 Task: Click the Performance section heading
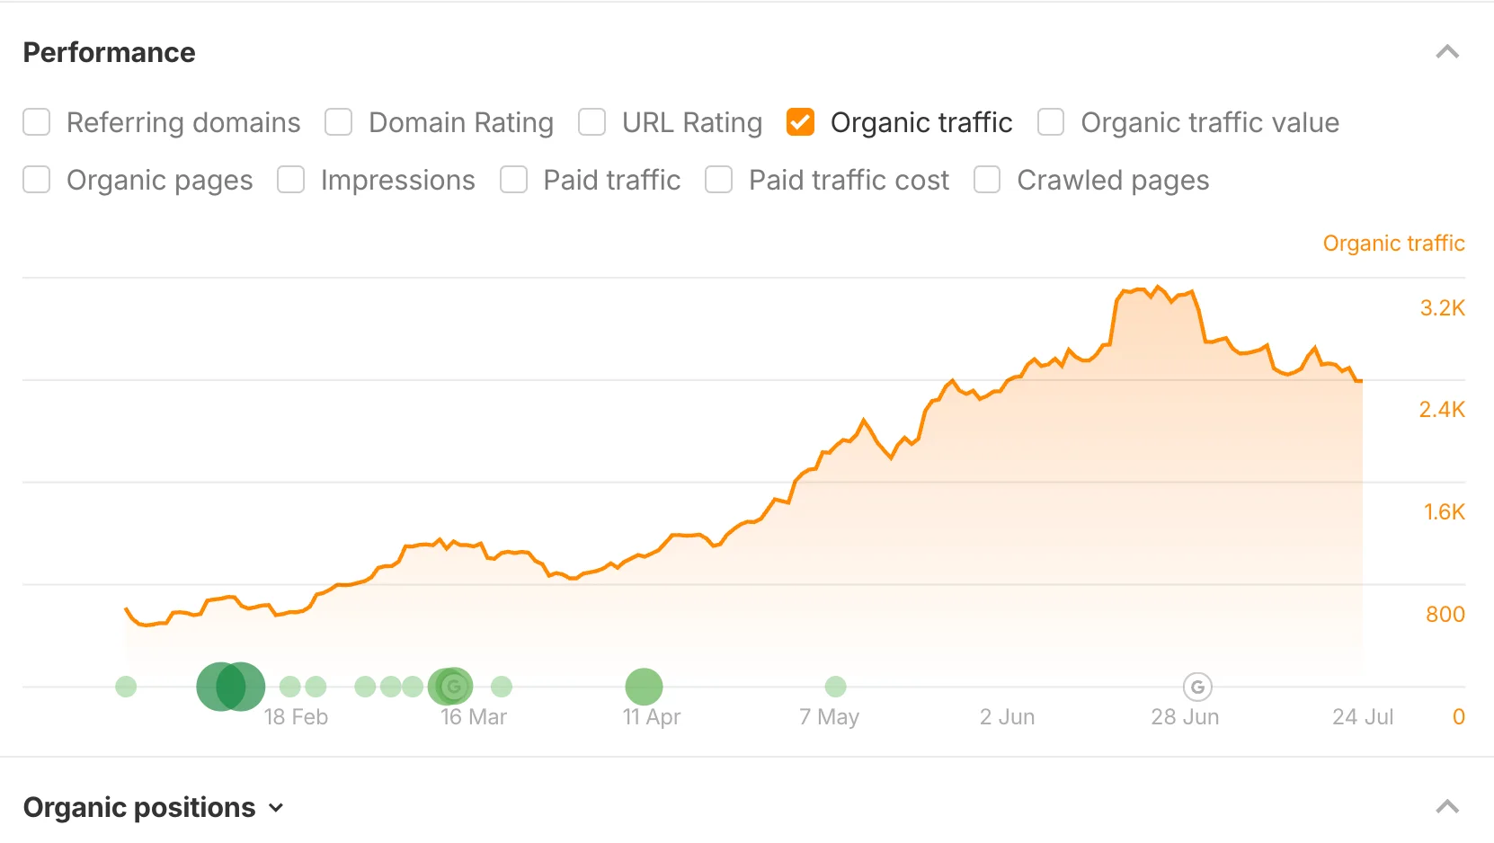(x=109, y=52)
